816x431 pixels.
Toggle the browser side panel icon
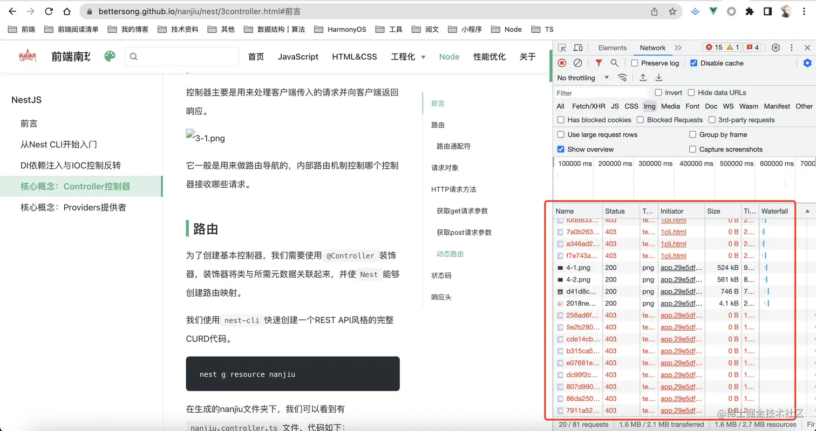pyautogui.click(x=767, y=11)
